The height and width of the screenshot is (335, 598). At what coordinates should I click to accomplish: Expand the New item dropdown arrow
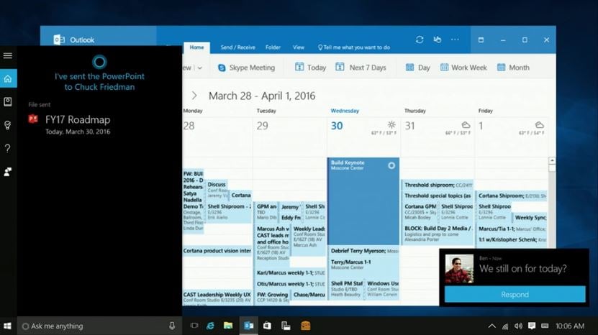(200, 68)
